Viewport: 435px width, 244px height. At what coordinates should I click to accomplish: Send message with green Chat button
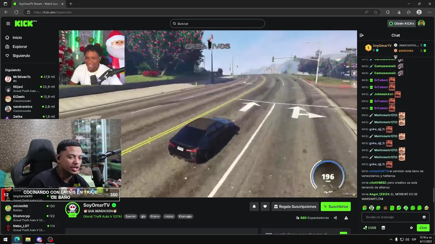[x=423, y=228]
